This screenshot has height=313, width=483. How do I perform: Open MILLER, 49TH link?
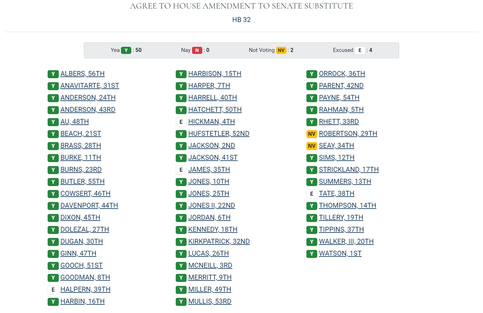click(210, 289)
